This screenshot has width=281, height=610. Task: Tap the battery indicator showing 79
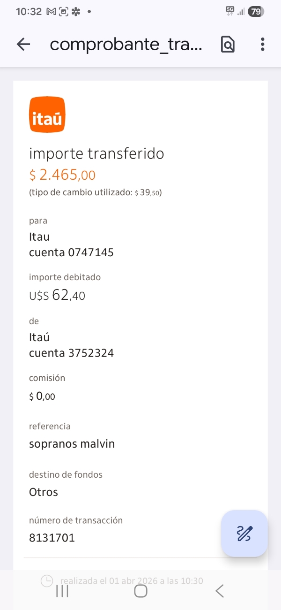click(x=255, y=12)
